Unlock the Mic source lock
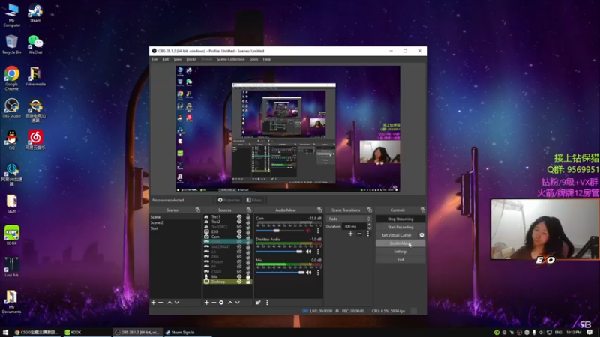 248,276
